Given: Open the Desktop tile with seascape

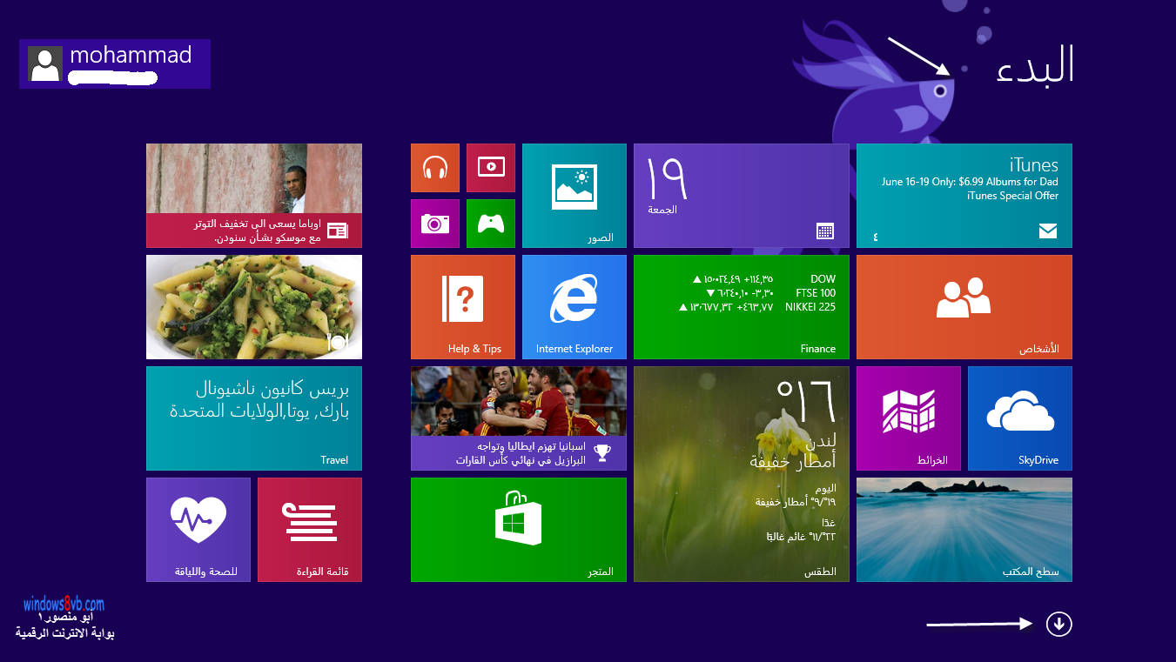Looking at the screenshot, I should pos(964,529).
